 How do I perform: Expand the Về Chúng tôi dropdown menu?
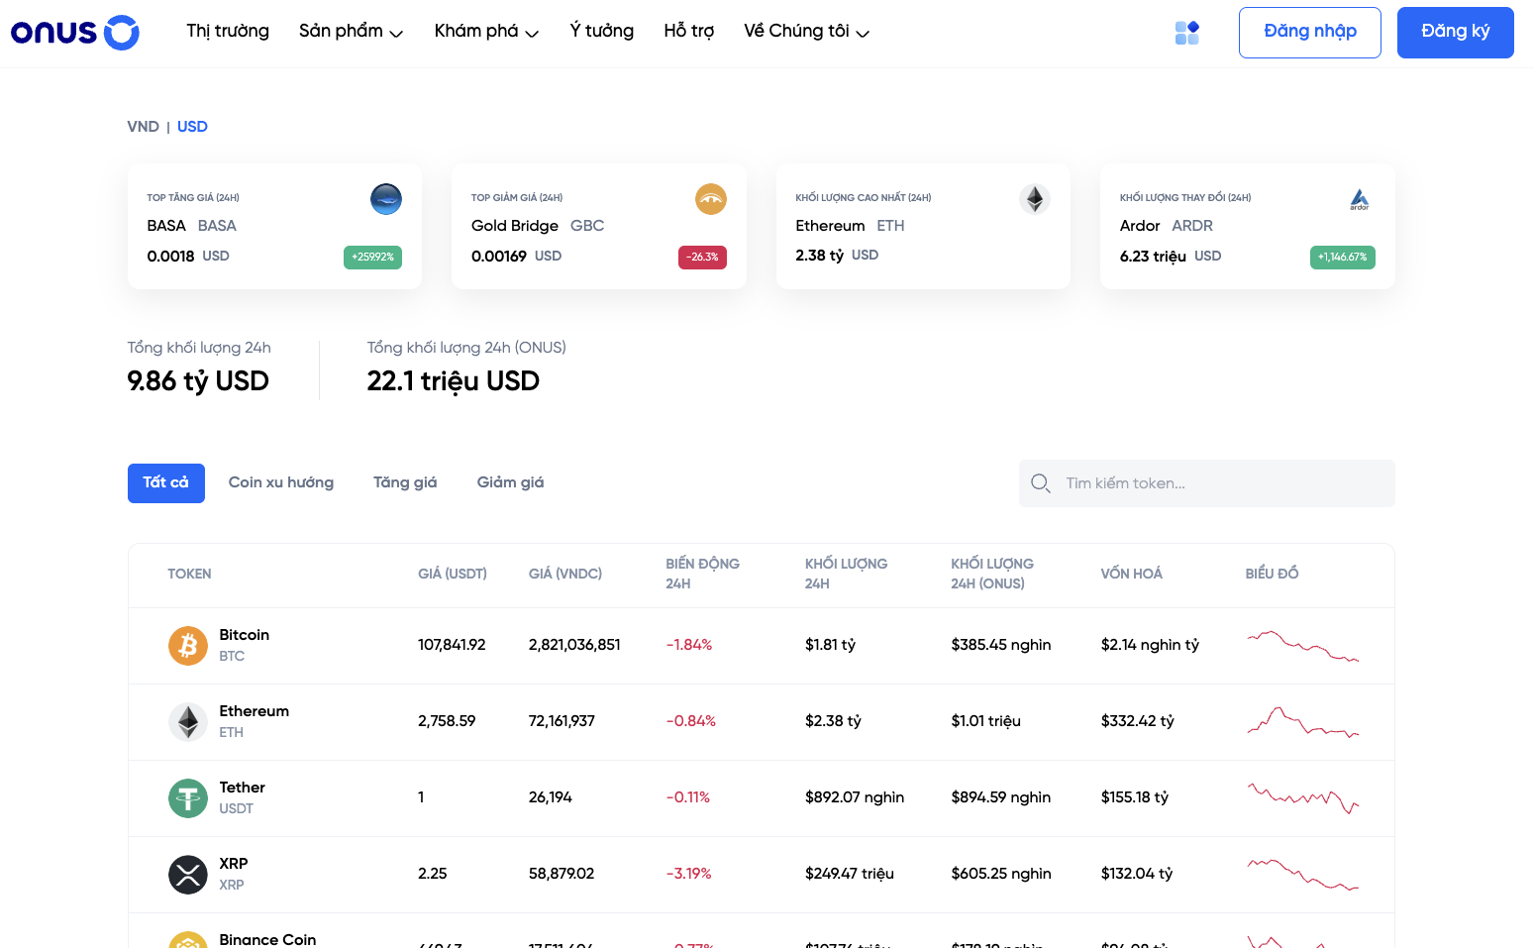pyautogui.click(x=806, y=32)
